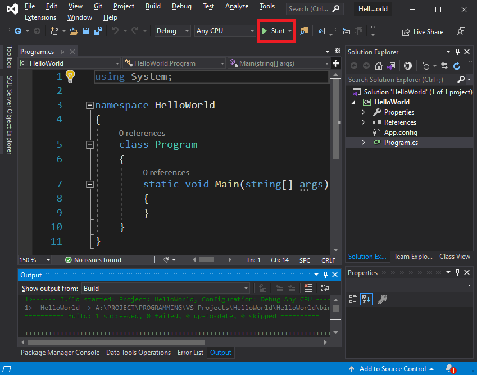477x375 pixels.
Task: Toggle Word Wrap in Output panel
Action: 325,288
